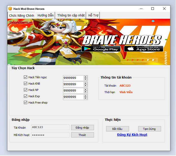This screenshot has width=176, height=156.
Task: Increase the Hack KNB value with up arrow
Action: coord(85,83)
